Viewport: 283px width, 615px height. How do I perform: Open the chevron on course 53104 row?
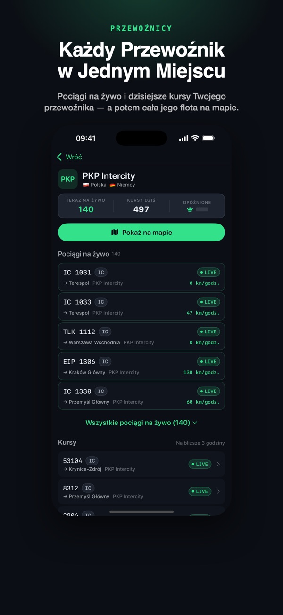(218, 464)
